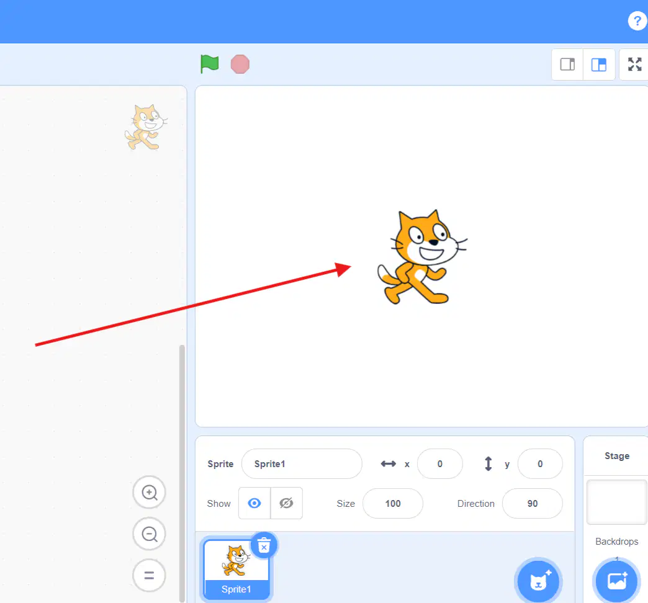Click the cat sprite on the stage

pos(421,257)
